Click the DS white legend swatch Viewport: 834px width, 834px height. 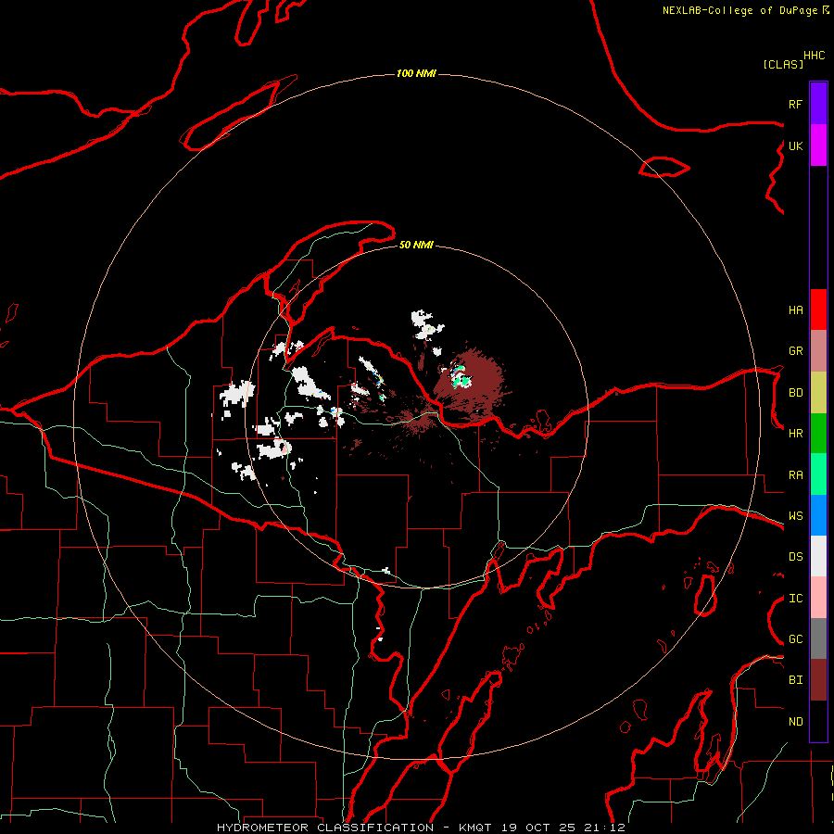[818, 556]
